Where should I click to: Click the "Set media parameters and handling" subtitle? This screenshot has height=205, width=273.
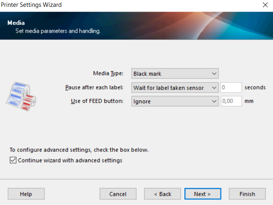pos(58,31)
